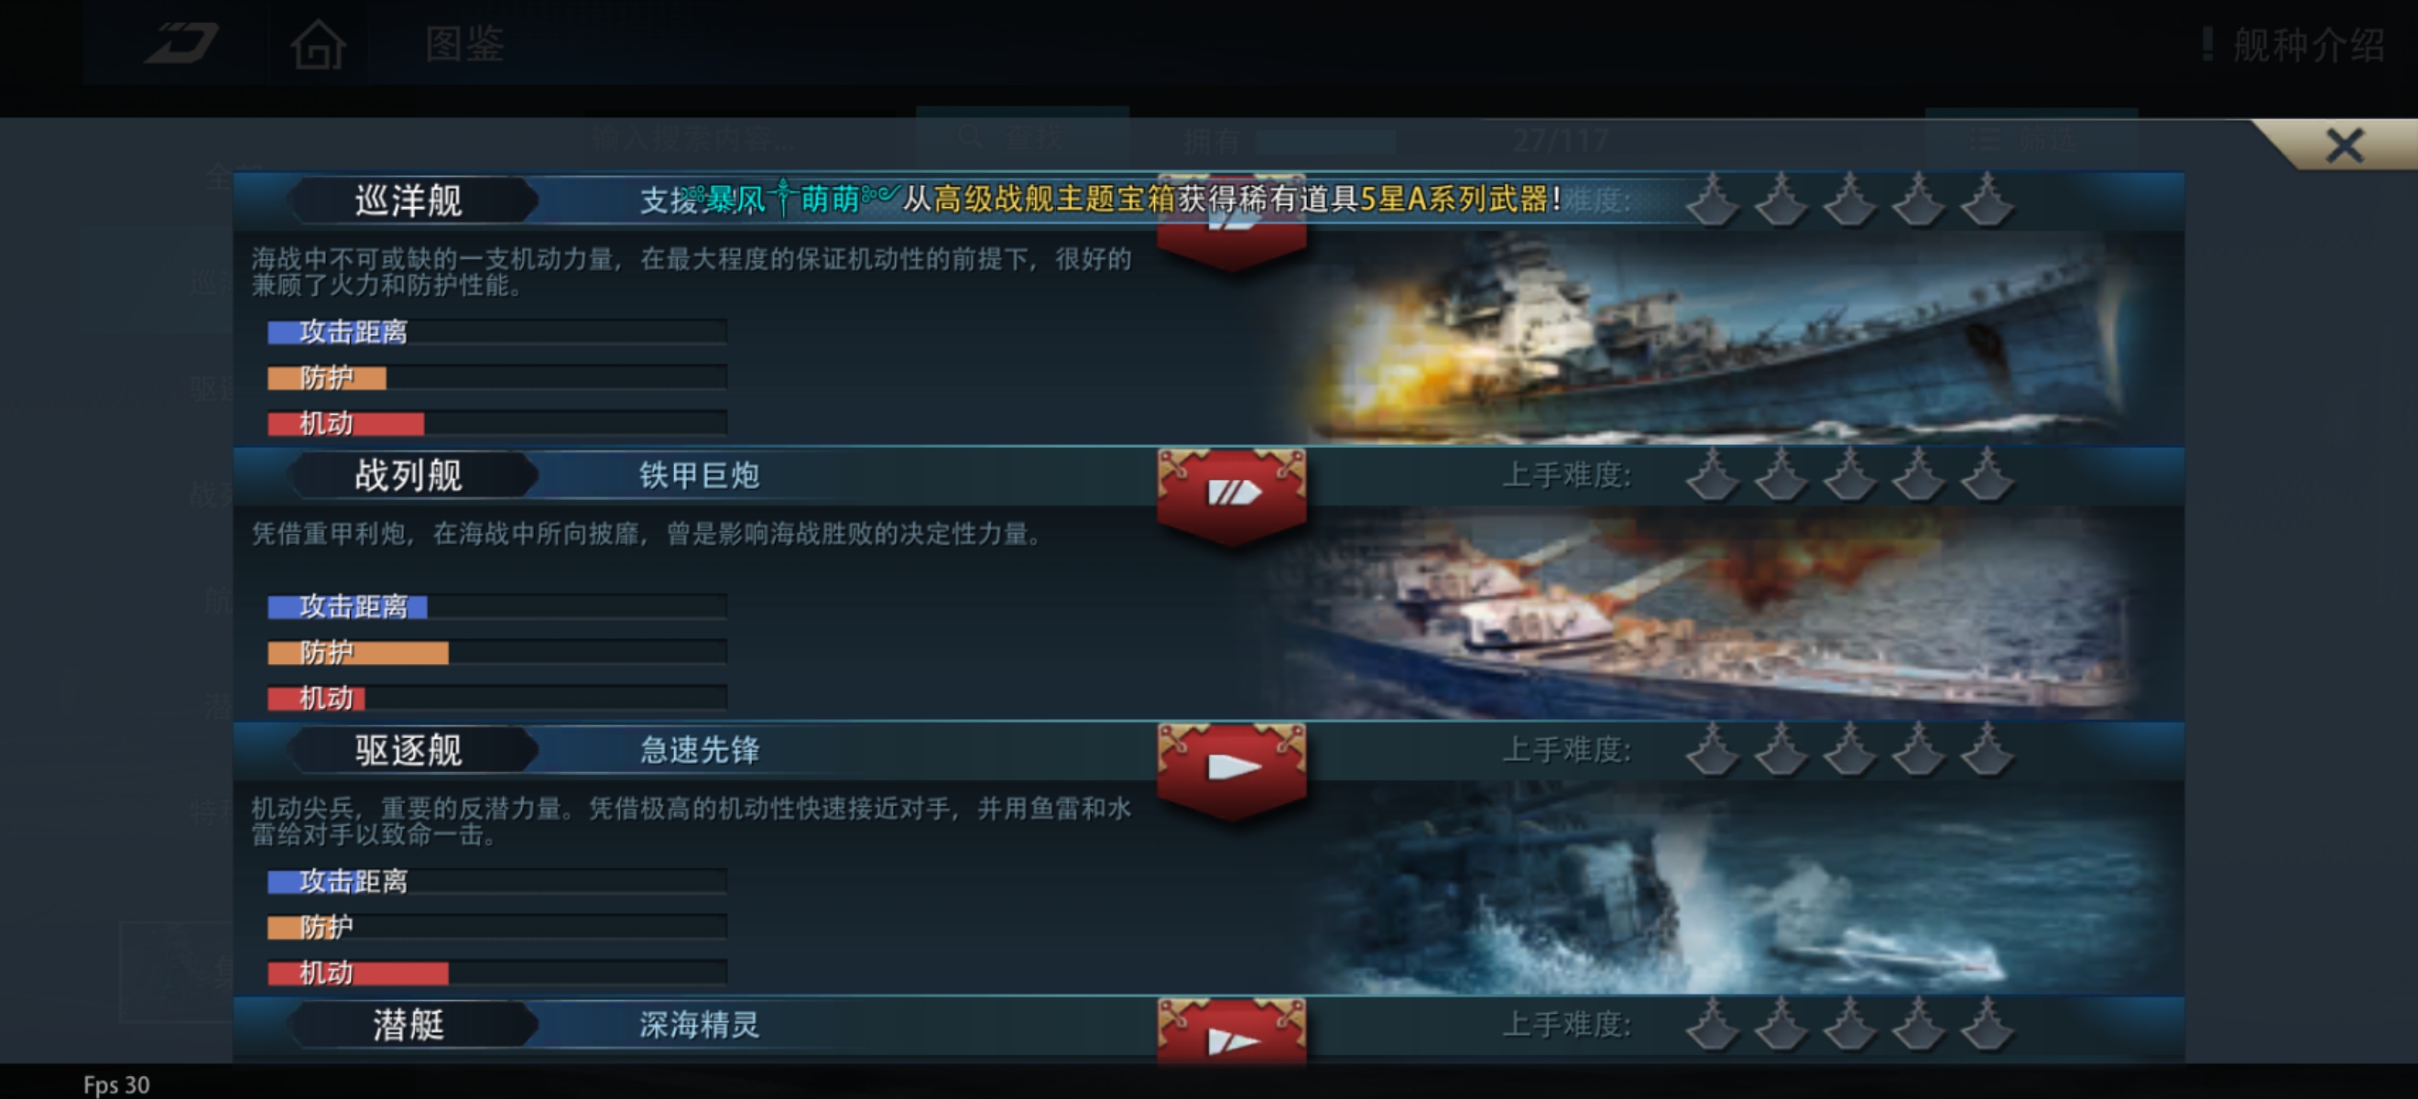
Task: Select the 战列舰 title label
Action: pos(409,475)
